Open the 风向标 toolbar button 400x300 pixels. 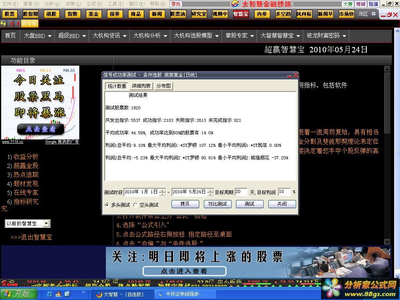point(304,14)
